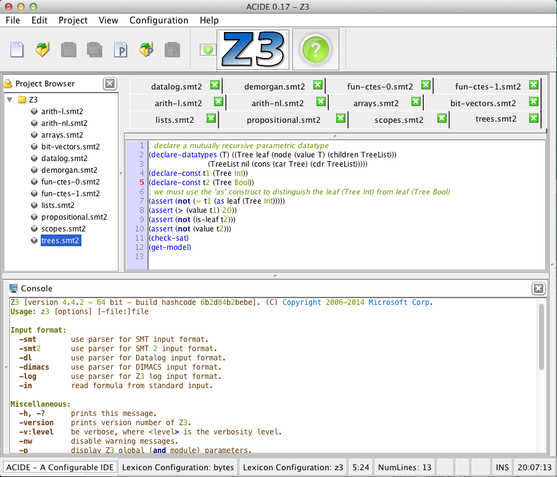
Task: Switch to the bit-vectors.smt2 tab
Action: [483, 103]
